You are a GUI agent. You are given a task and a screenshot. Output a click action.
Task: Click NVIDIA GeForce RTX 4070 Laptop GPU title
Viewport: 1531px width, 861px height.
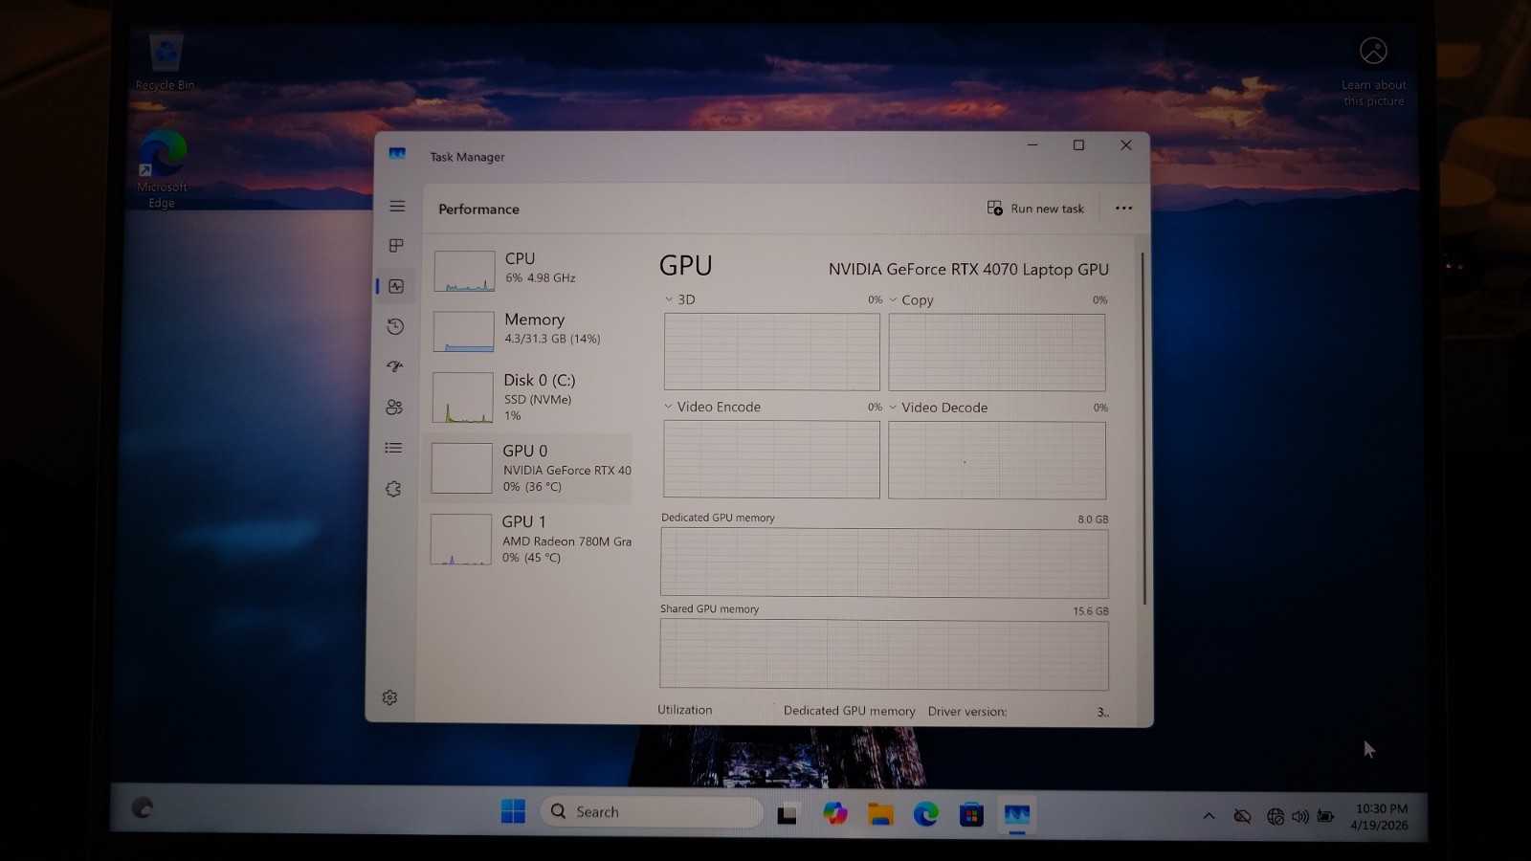(968, 270)
